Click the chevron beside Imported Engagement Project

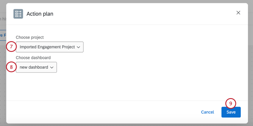79,47
